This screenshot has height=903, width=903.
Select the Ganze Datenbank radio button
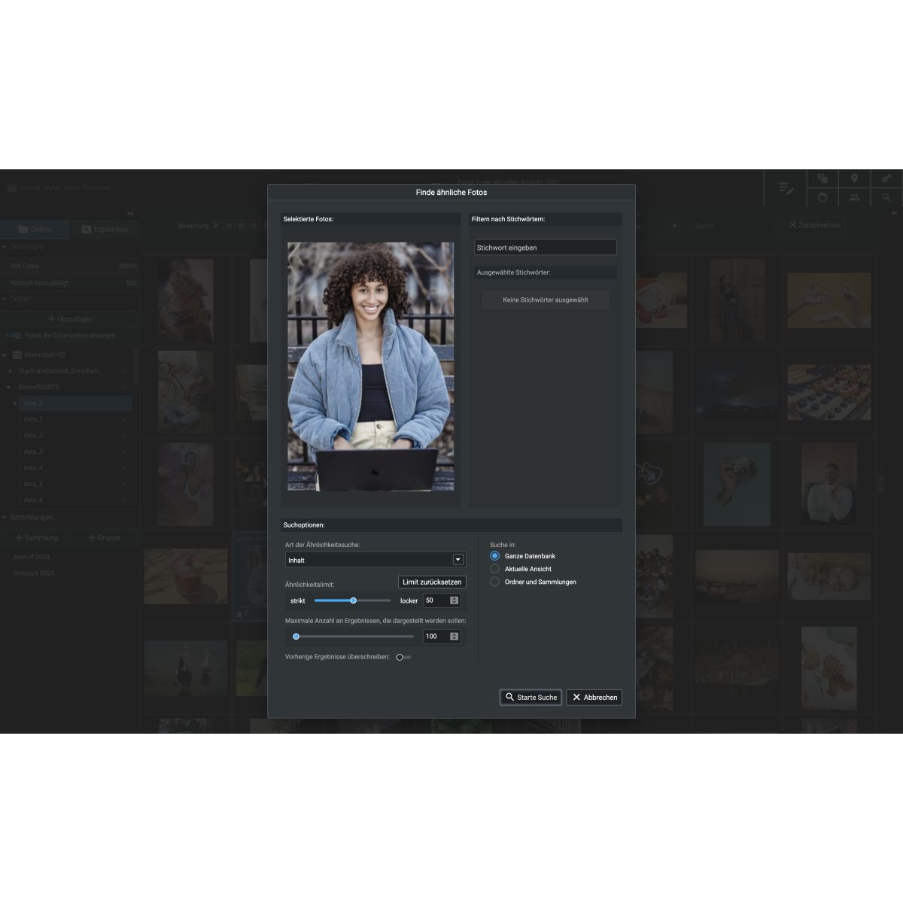494,556
